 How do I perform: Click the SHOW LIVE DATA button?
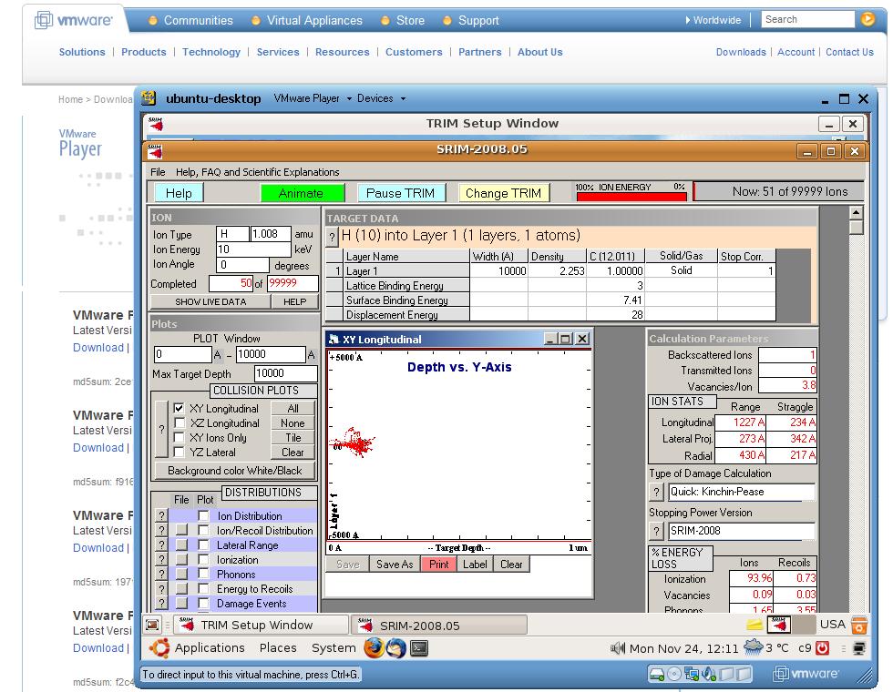(210, 301)
